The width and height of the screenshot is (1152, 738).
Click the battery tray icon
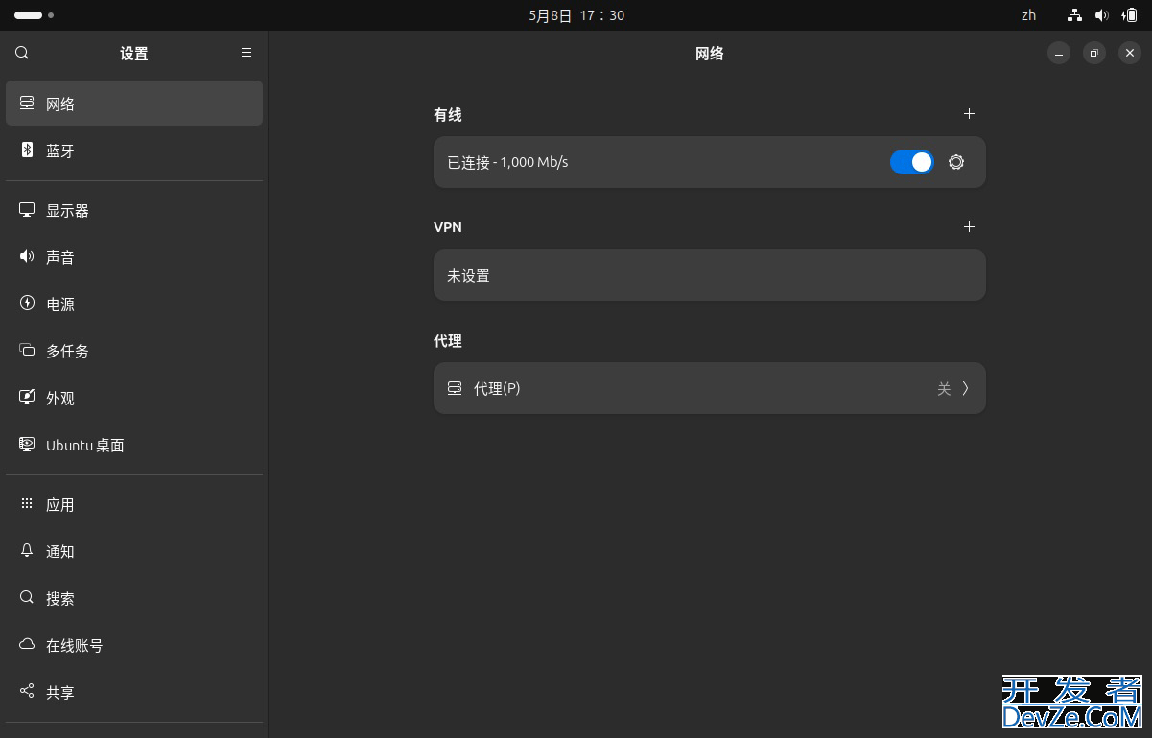[1130, 15]
